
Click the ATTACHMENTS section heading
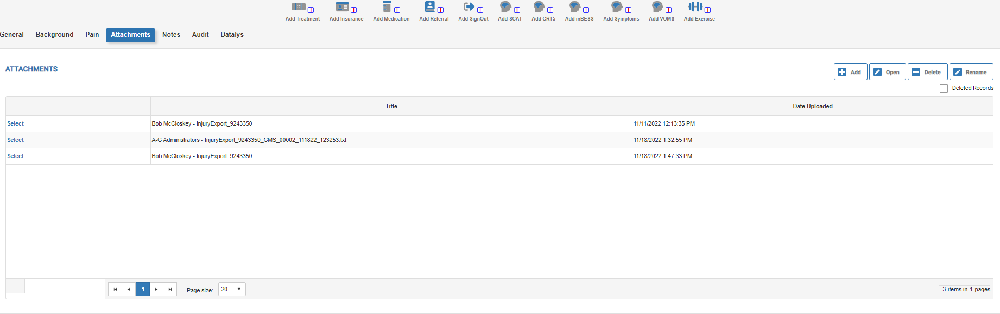31,69
